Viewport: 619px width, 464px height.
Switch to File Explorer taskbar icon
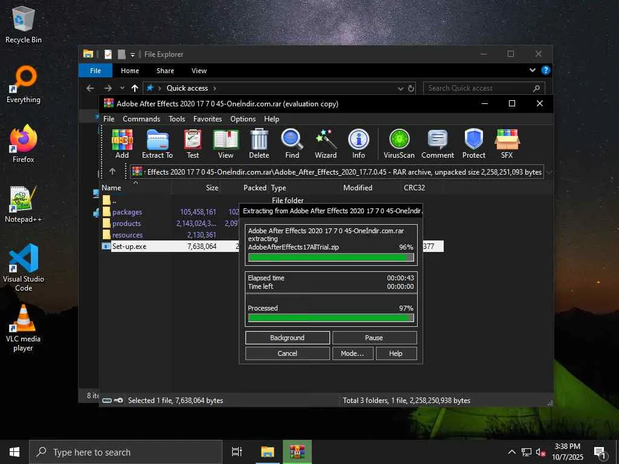[x=267, y=452]
